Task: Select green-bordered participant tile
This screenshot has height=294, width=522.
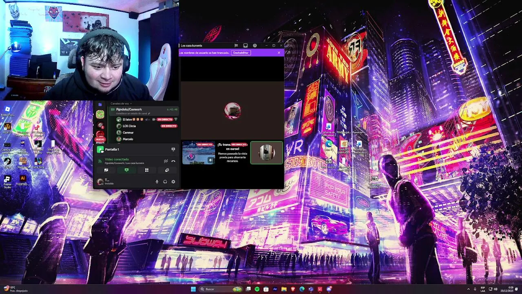Action: click(266, 153)
